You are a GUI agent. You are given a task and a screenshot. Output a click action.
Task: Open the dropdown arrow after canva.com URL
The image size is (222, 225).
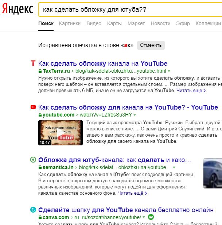pyautogui.click(x=144, y=218)
